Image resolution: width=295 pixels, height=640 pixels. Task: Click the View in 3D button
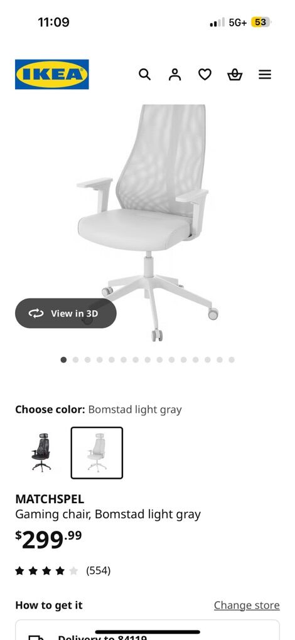[66, 313]
